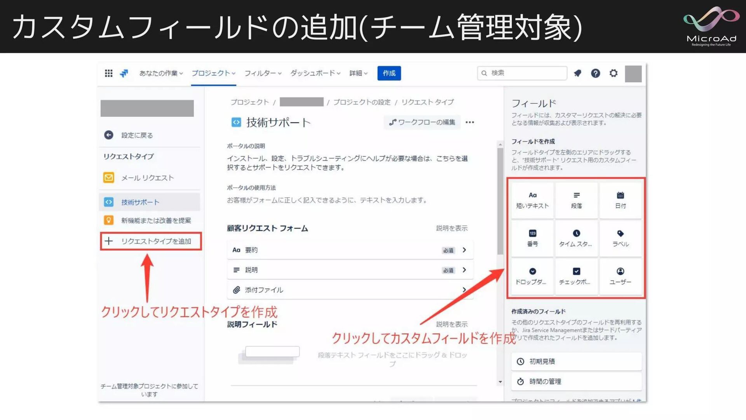Screen dimensions: 746x420
Task: Click the Jira logo icon
Action: pos(124,73)
